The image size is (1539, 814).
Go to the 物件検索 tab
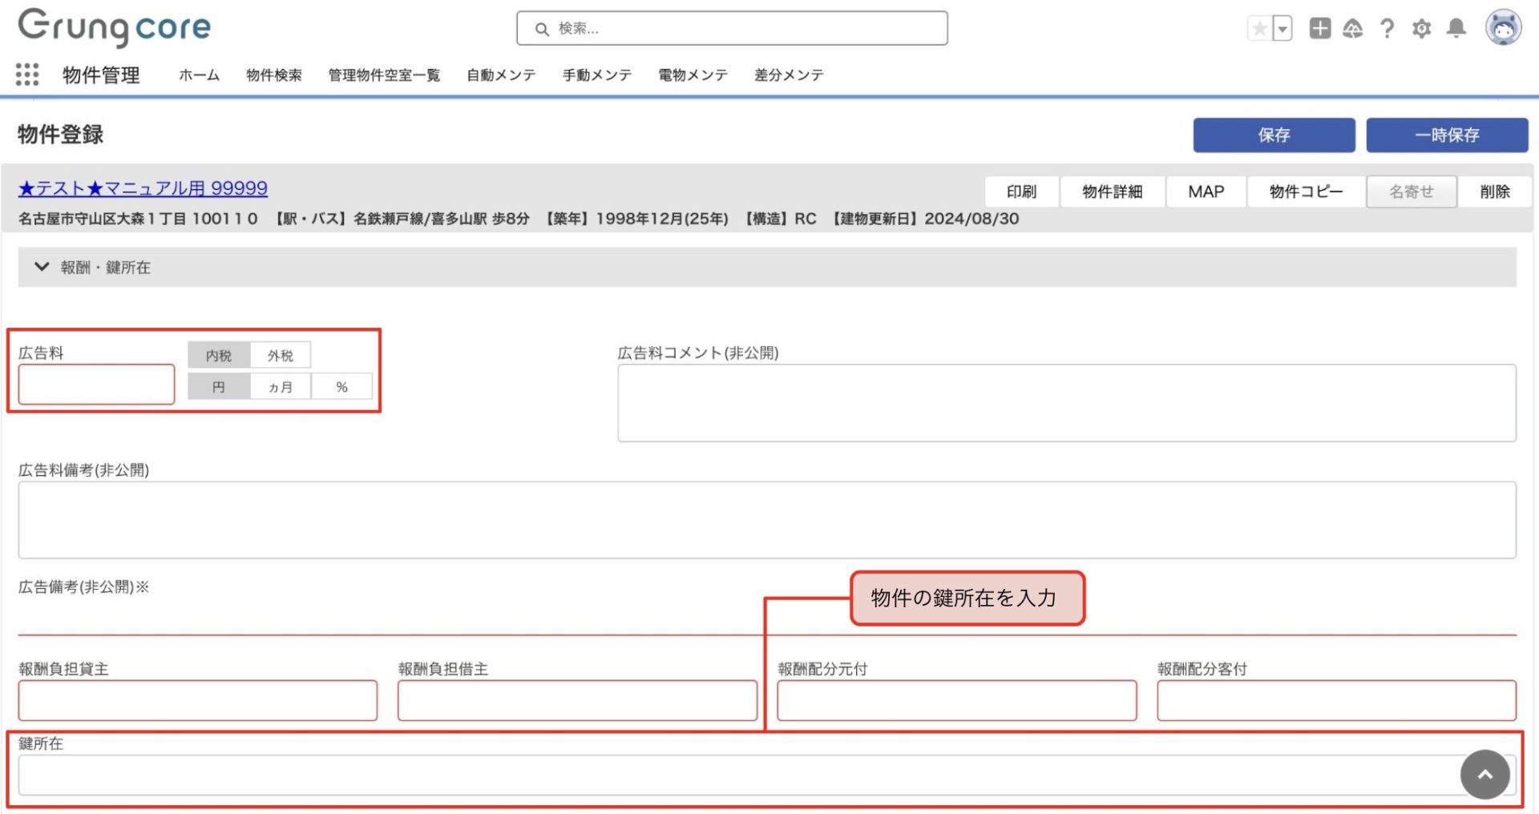(x=274, y=75)
